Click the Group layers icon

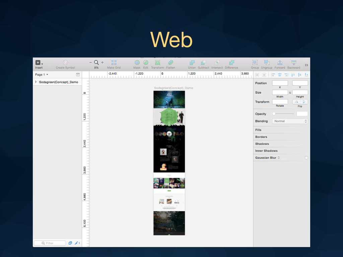tap(255, 63)
